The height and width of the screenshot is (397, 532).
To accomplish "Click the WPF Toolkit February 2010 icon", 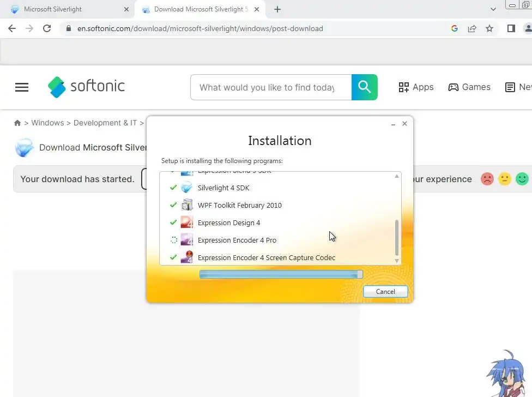I will (x=186, y=205).
